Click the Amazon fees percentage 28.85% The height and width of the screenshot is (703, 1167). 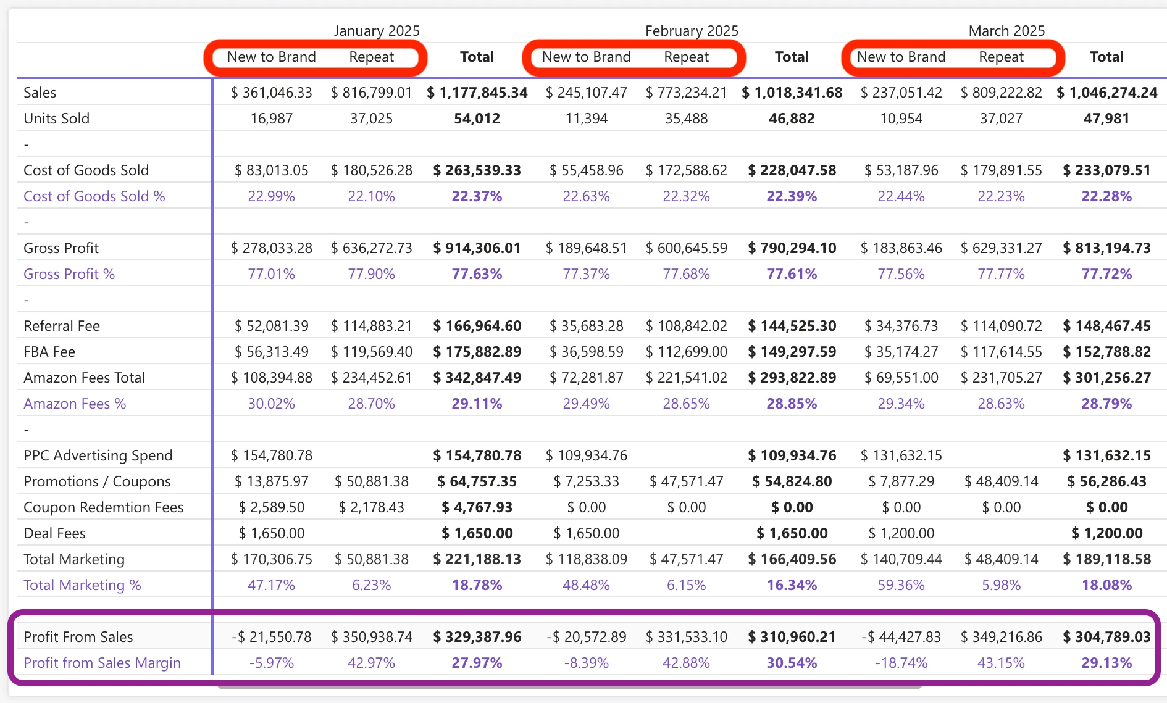click(x=792, y=404)
